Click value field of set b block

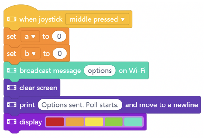(x=60, y=53)
